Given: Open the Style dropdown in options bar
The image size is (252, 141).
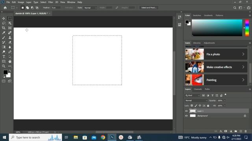Looking at the screenshot, I should coord(91,8).
